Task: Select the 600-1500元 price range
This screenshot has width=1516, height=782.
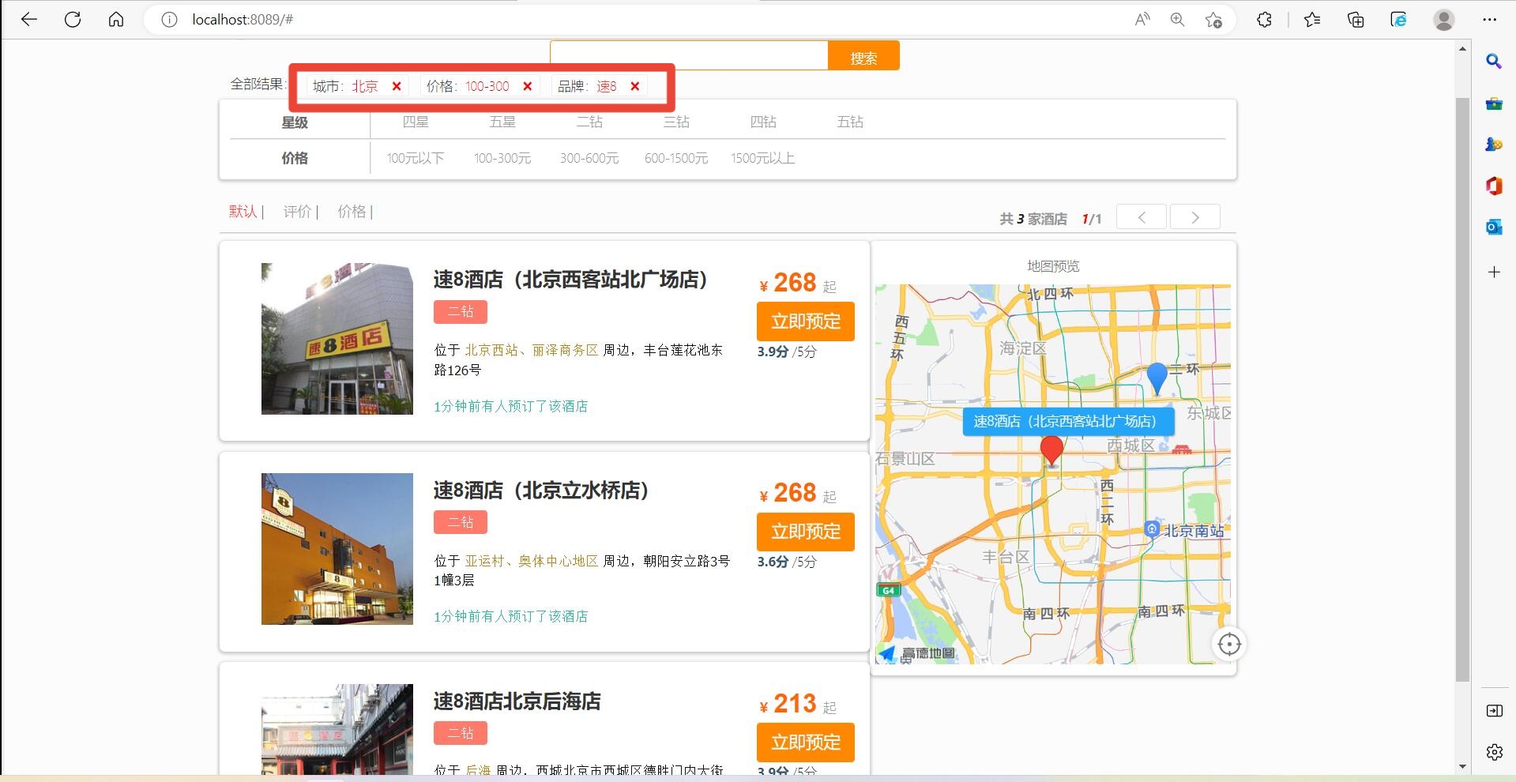Action: (676, 158)
